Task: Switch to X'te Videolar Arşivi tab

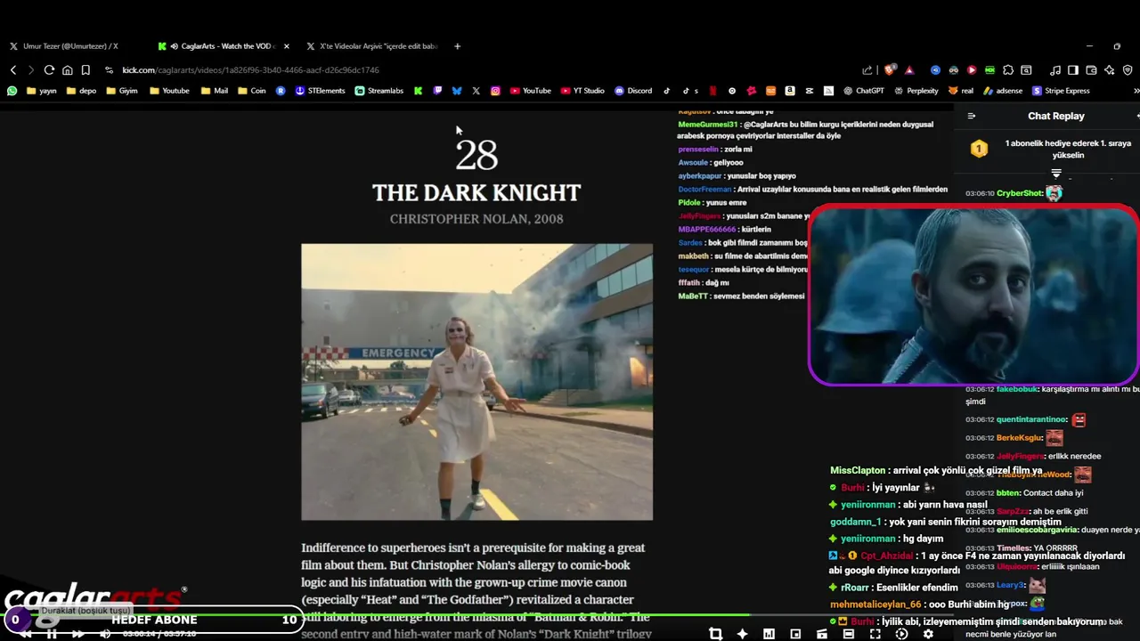Action: pos(372,46)
